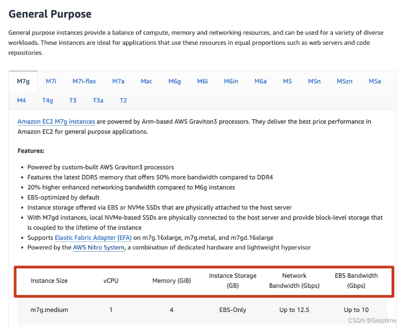The width and height of the screenshot is (403, 328).
Task: Click the Network Bandwidth (Gbps) header
Action: pos(294,280)
